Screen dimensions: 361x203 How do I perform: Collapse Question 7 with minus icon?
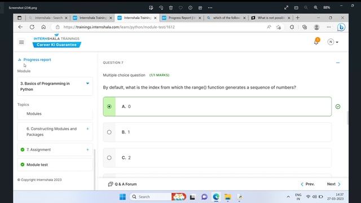(x=338, y=63)
